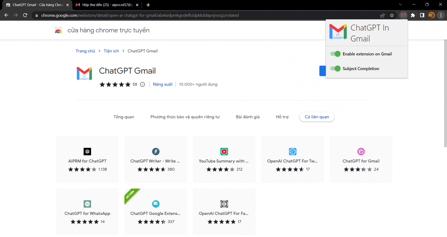Click the orange profile avatar icon
The height and width of the screenshot is (237, 447).
(x=431, y=15)
